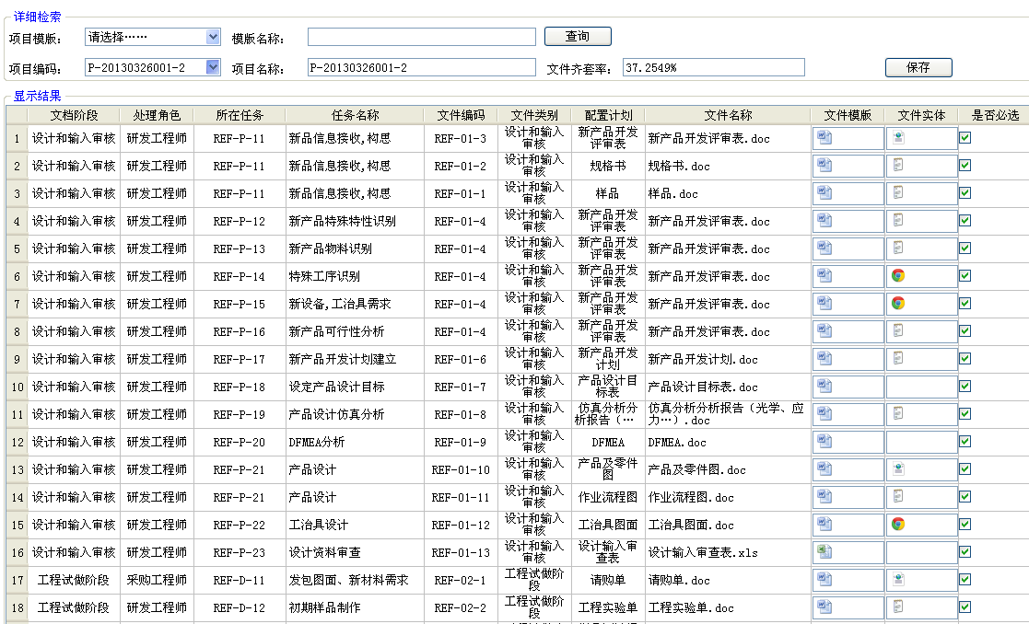Image resolution: width=1029 pixels, height=624 pixels.
Task: Select task name 新产品物料识别
Action: tap(330, 249)
